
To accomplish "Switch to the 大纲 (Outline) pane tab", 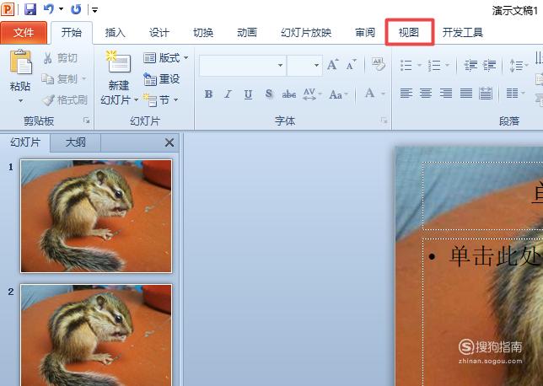I will tap(76, 142).
